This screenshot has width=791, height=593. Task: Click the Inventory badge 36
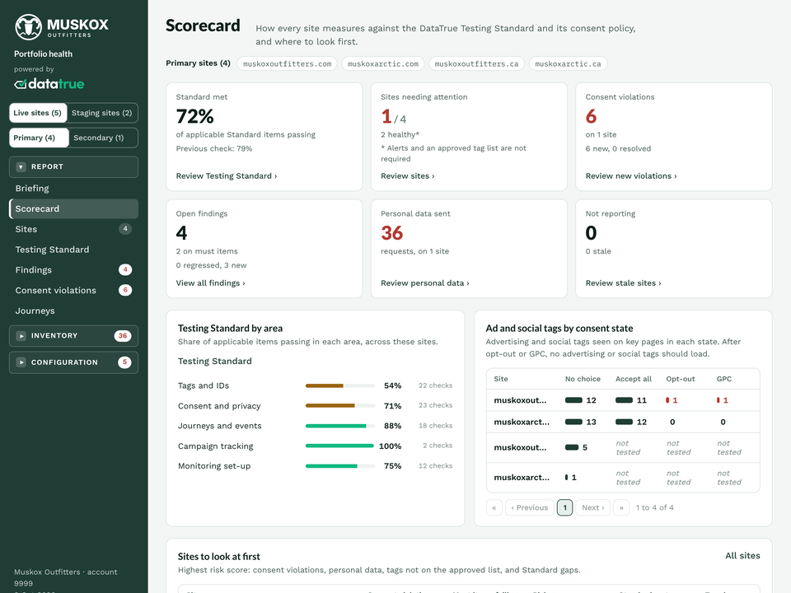[123, 336]
